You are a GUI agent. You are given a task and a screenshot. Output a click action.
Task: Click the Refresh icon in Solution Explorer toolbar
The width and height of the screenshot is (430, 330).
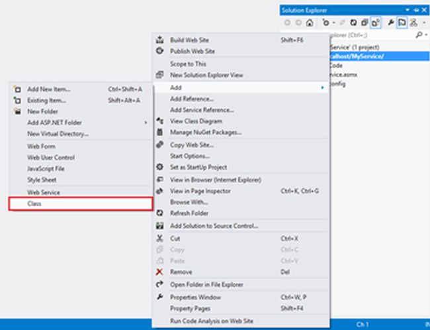pos(353,23)
